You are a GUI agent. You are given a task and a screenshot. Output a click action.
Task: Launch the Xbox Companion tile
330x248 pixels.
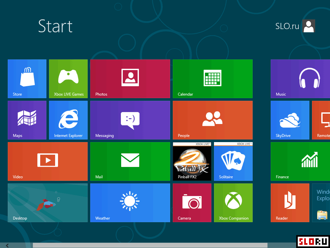click(x=233, y=203)
